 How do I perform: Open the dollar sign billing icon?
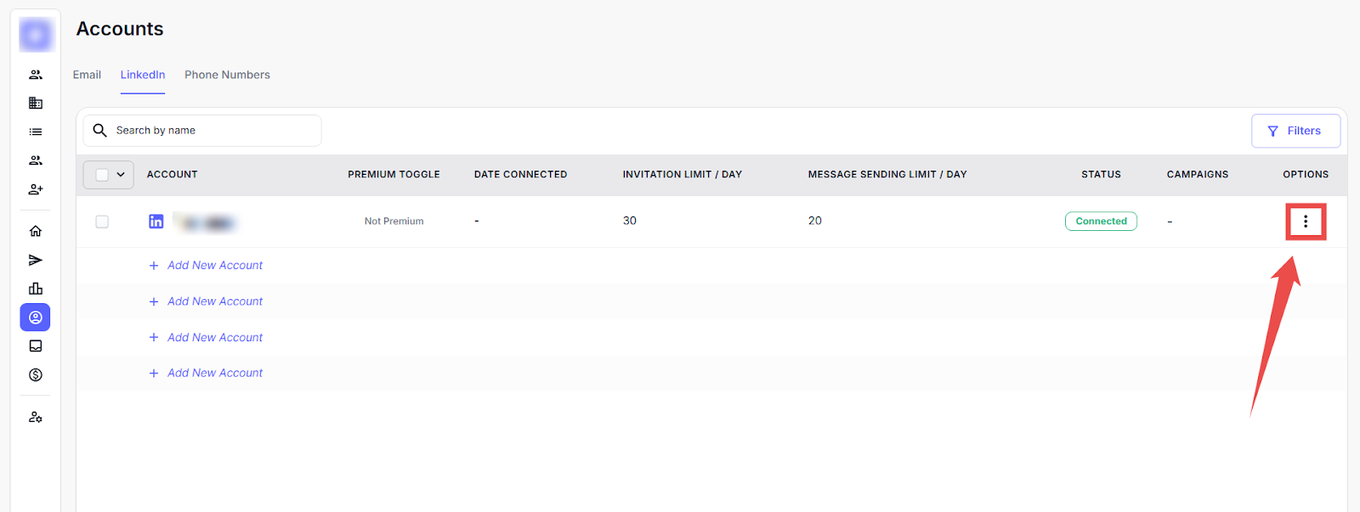36,375
